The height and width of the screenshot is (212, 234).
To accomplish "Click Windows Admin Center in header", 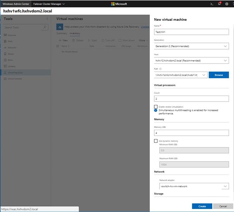I will pyautogui.click(x=16, y=4).
